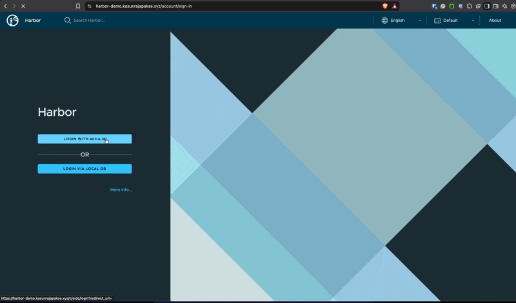516x303 pixels.
Task: Open Brave Leo AI sparkle icon
Action: pyautogui.click(x=504, y=6)
